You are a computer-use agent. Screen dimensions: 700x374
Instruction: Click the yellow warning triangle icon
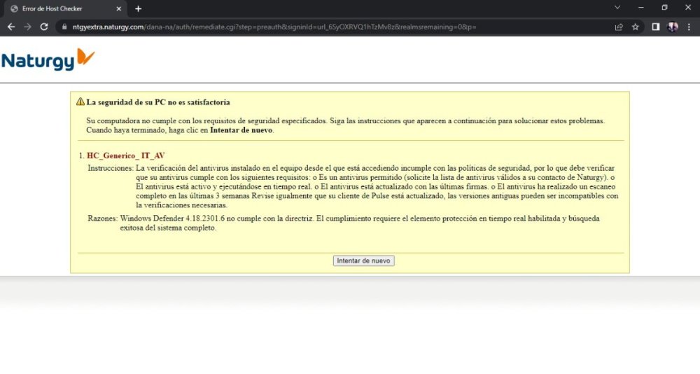pos(80,102)
